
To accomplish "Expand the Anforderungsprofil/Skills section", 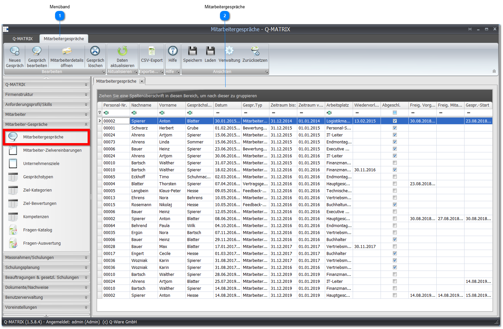I will tap(46, 105).
